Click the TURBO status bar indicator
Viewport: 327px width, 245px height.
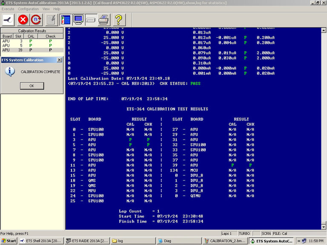coord(245,234)
